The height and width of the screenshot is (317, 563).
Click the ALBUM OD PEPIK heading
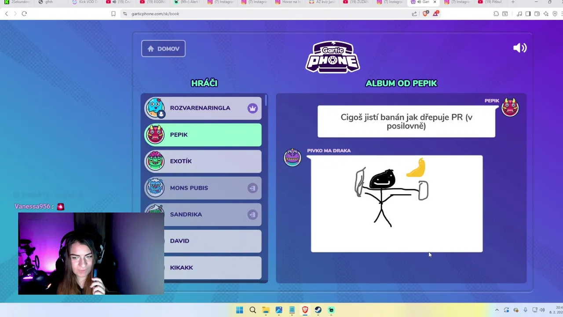[x=401, y=83]
